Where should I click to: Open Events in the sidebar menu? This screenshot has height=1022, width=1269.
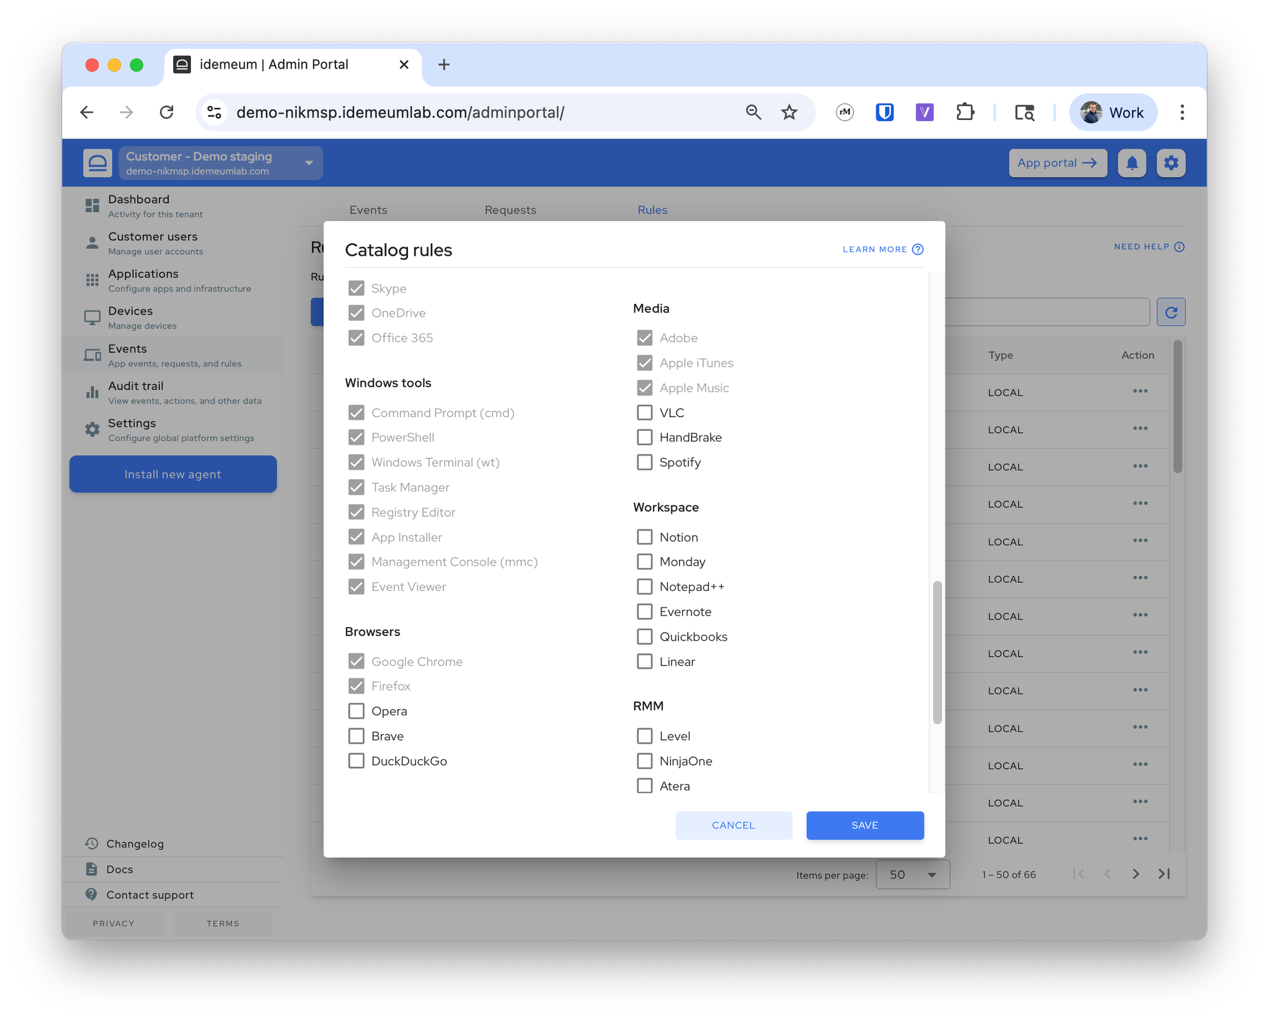pos(173,355)
